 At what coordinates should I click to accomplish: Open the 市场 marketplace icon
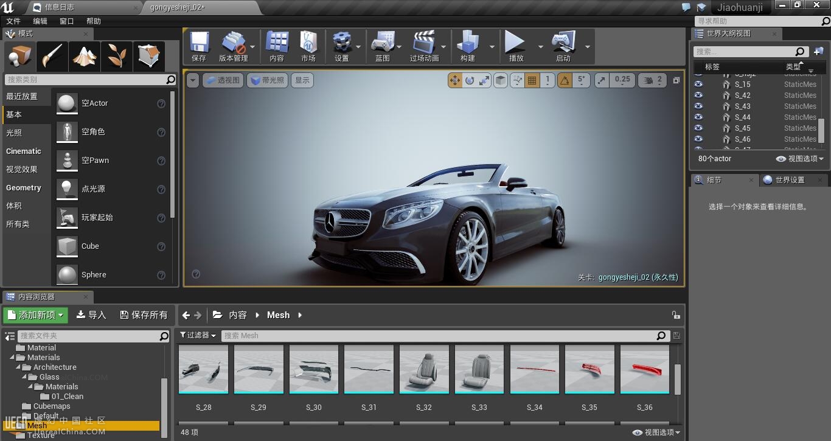pos(308,47)
